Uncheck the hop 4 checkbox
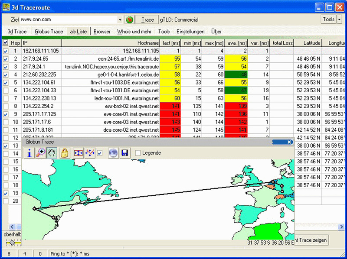The width and height of the screenshot is (347, 259). [x=6, y=75]
